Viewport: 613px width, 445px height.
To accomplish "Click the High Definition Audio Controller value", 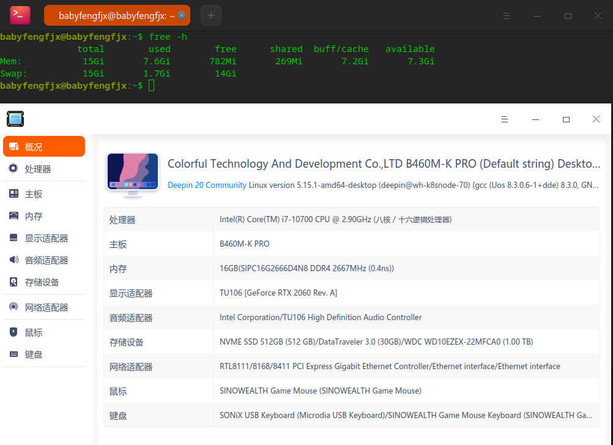I will tap(321, 317).
